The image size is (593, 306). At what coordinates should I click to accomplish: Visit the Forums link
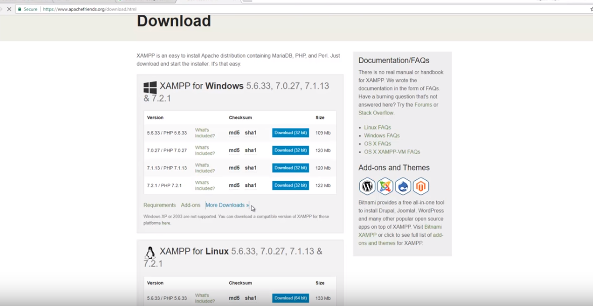coord(423,105)
